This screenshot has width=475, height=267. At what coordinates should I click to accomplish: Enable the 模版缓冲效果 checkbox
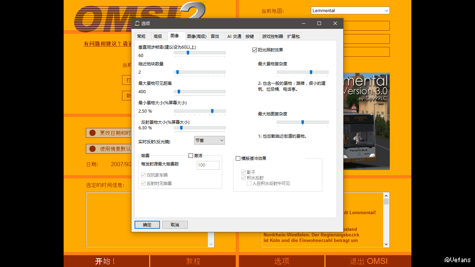click(x=238, y=159)
